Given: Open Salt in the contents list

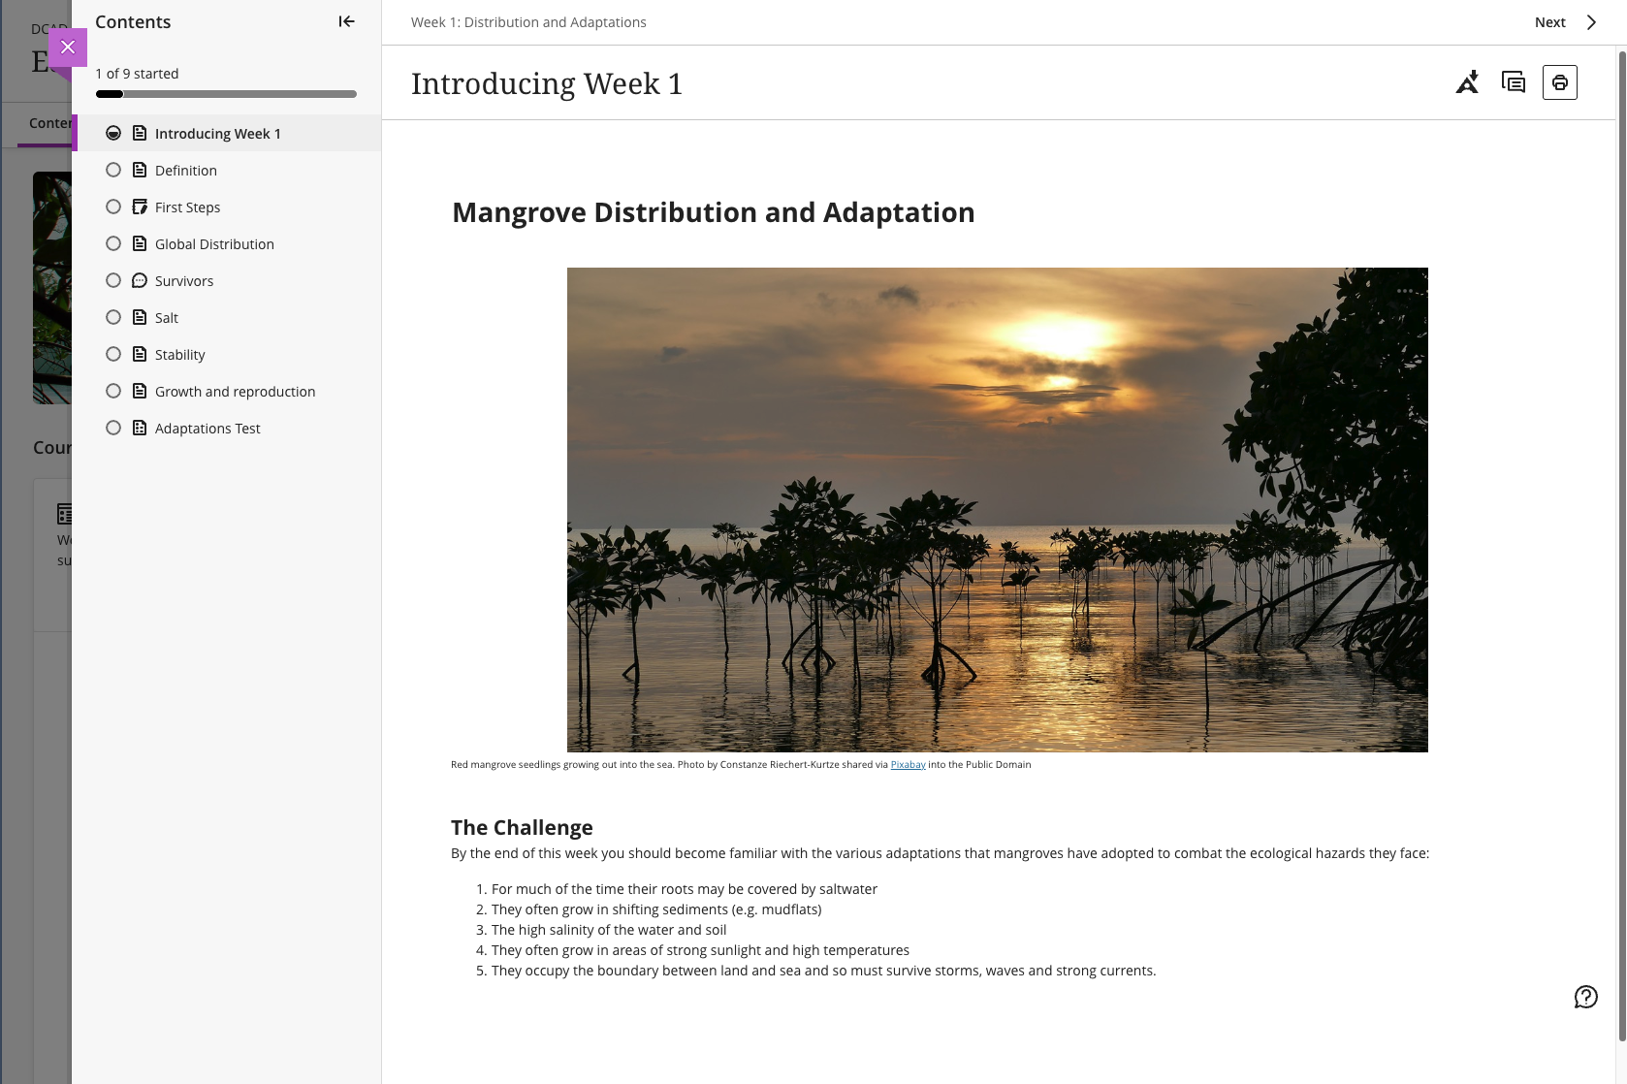Looking at the screenshot, I should (167, 318).
